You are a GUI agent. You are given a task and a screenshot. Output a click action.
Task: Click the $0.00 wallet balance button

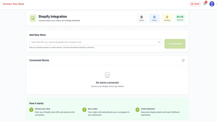coord(195,4)
